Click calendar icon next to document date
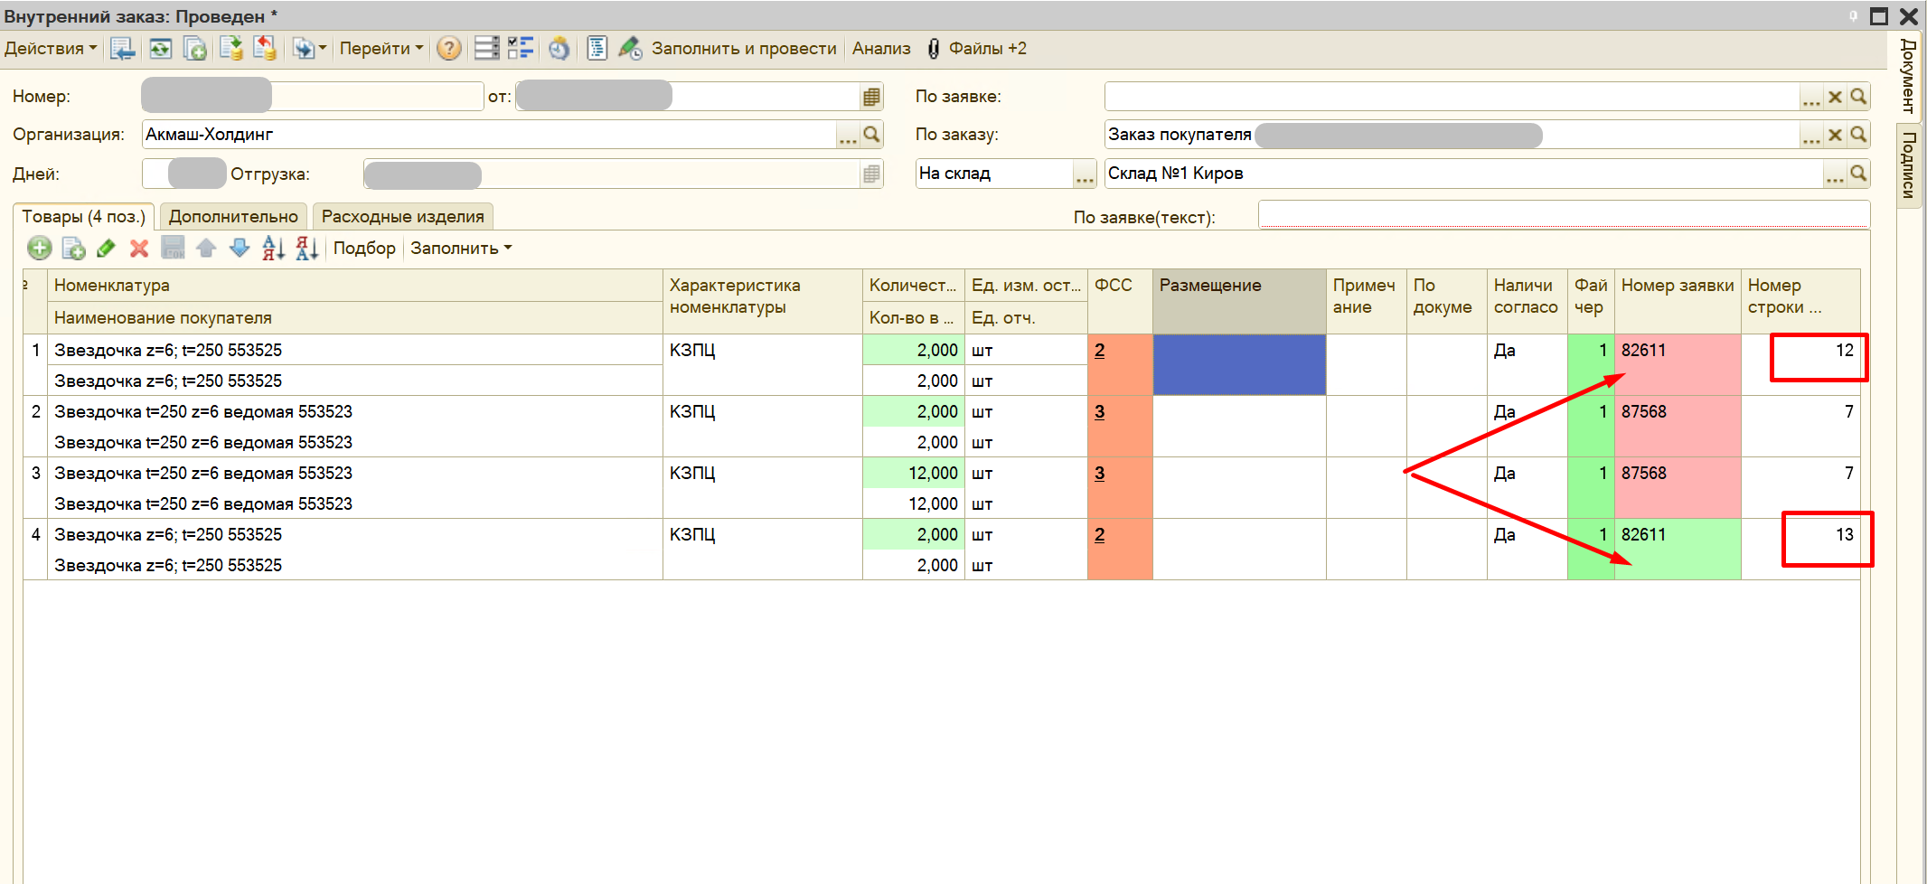 (x=871, y=97)
